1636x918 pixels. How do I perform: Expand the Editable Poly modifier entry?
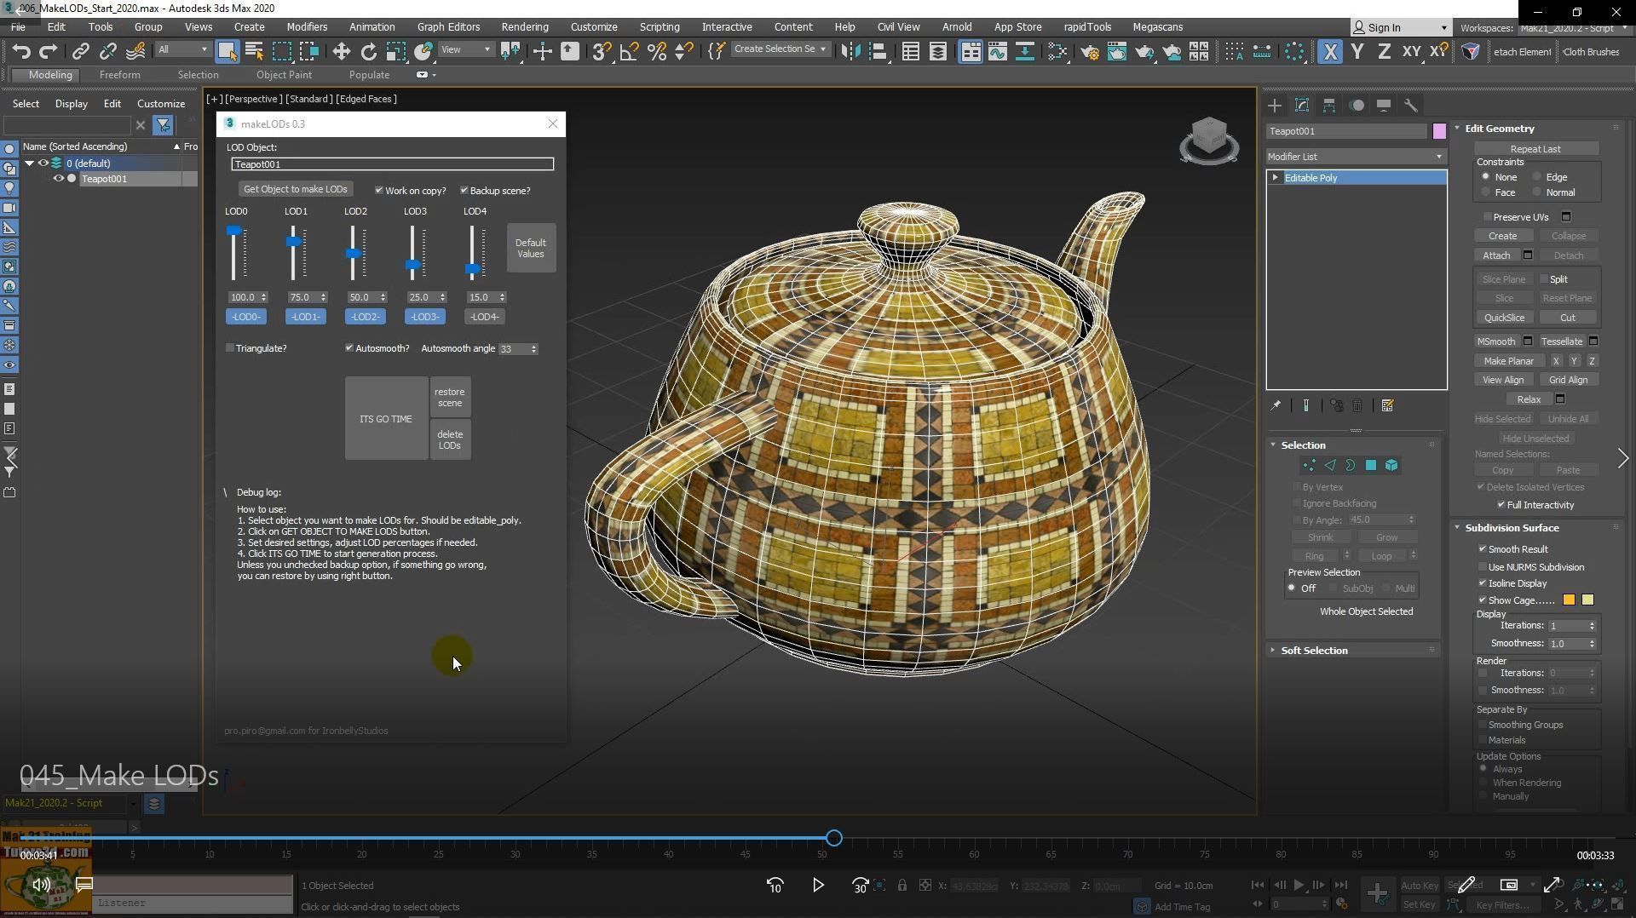click(1276, 178)
